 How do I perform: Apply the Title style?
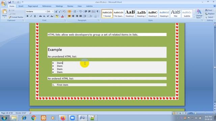pyautogui.click(x=175, y=13)
